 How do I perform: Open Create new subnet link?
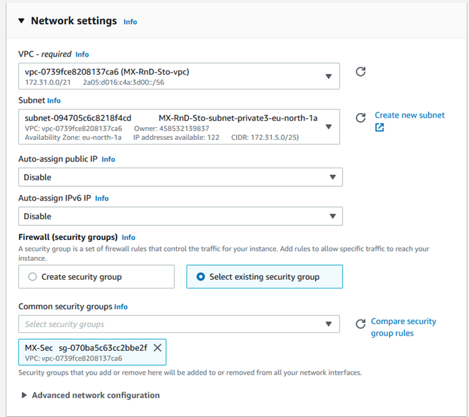pyautogui.click(x=410, y=115)
